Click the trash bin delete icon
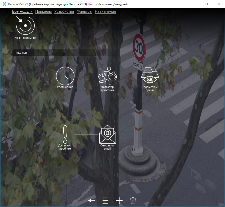 [133, 200]
